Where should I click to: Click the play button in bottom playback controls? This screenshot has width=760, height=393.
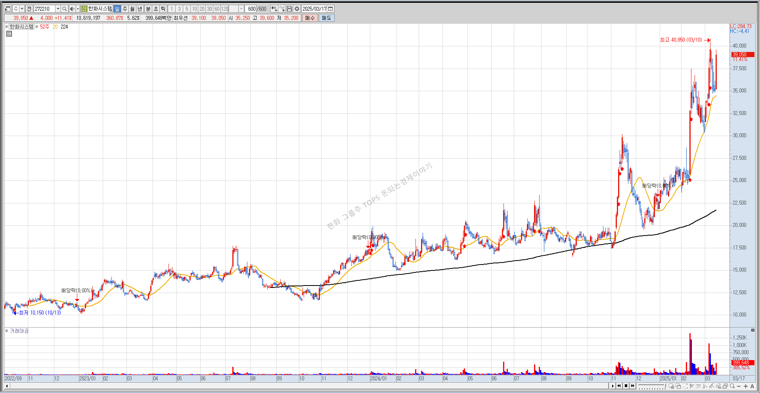[x=613, y=386]
